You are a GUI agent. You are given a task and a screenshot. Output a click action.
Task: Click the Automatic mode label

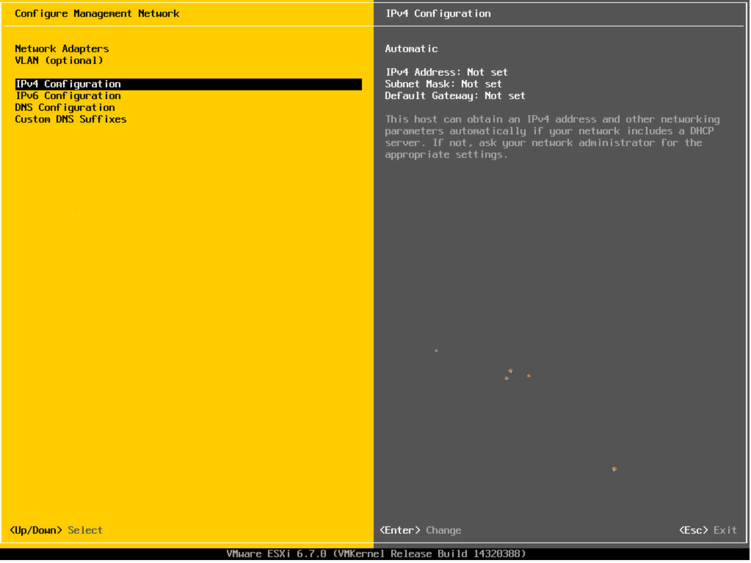click(x=411, y=49)
